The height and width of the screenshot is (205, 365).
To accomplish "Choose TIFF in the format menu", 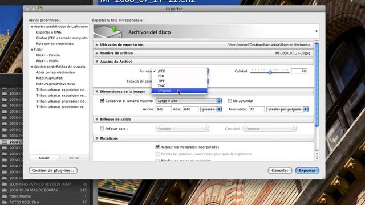I will (179, 81).
